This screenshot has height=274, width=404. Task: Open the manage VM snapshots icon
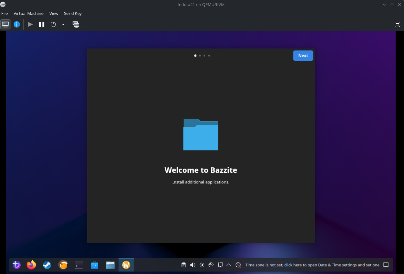pyautogui.click(x=76, y=24)
